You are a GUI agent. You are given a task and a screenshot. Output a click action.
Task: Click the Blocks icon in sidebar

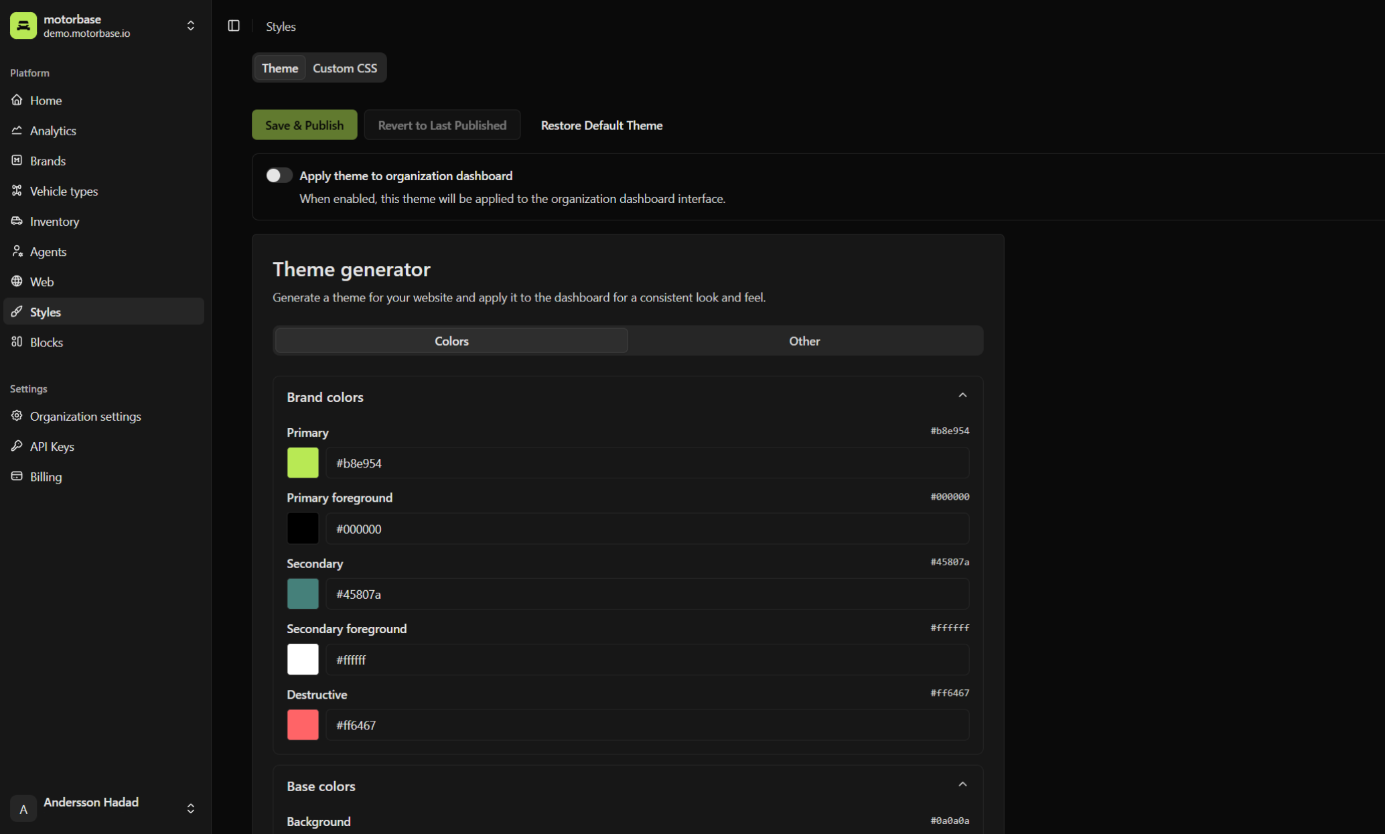click(17, 342)
